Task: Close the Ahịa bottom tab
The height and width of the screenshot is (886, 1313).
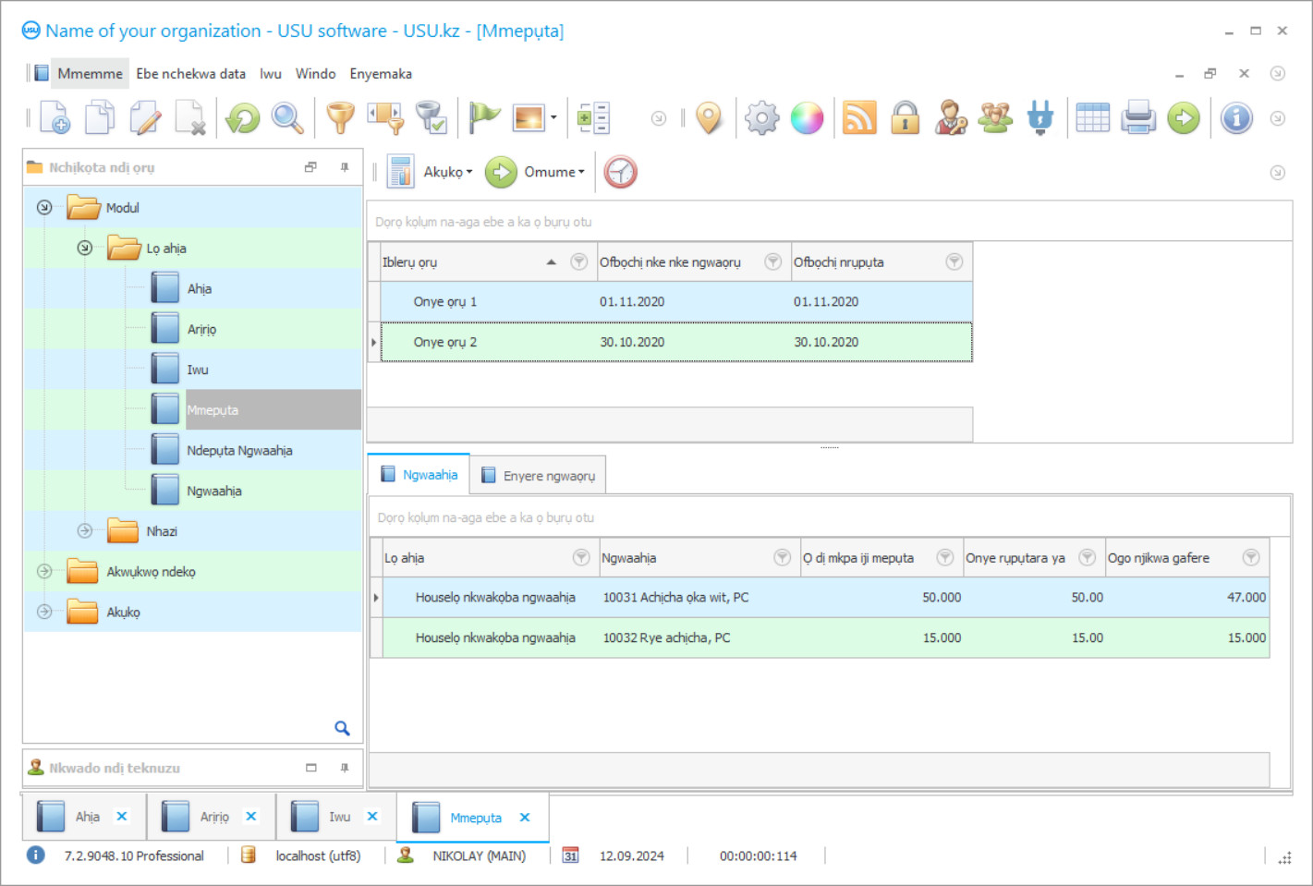Action: pos(122,816)
